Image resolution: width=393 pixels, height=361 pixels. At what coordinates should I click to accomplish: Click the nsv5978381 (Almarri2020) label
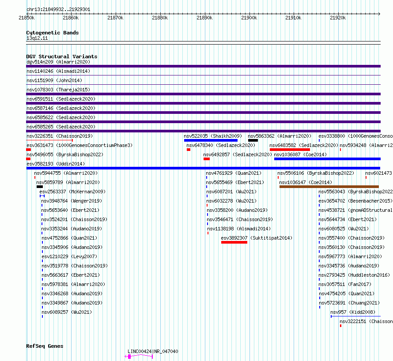pyautogui.click(x=73, y=284)
